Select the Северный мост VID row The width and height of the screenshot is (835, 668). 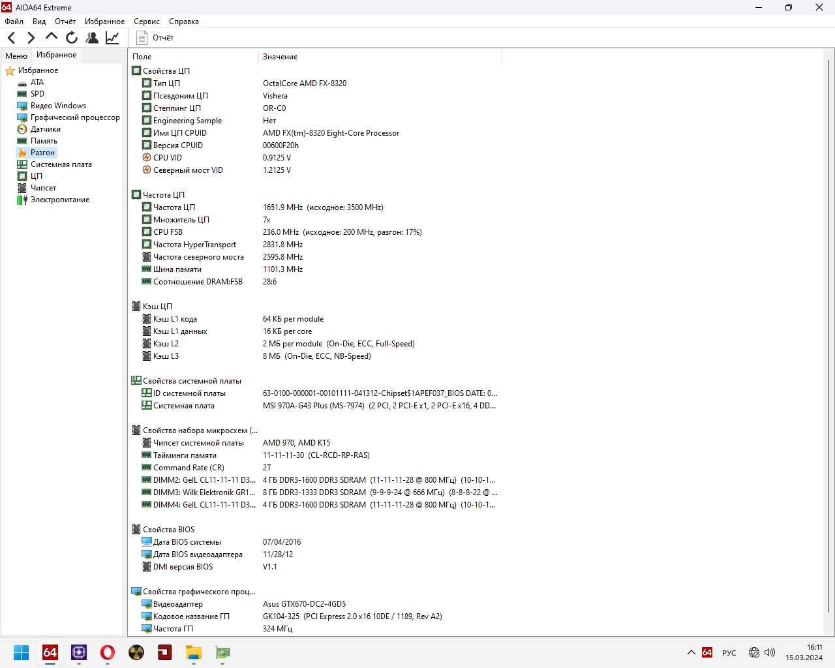314,170
